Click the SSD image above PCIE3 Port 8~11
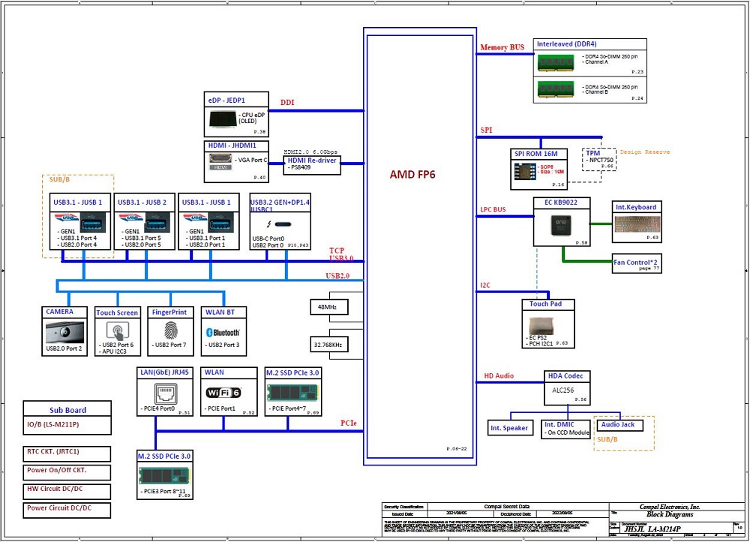The width and height of the screenshot is (750, 542). [x=164, y=476]
